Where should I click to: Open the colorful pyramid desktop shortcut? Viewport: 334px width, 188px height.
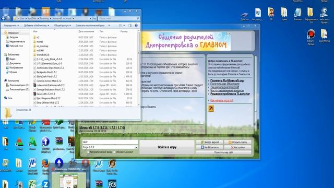pos(19,142)
